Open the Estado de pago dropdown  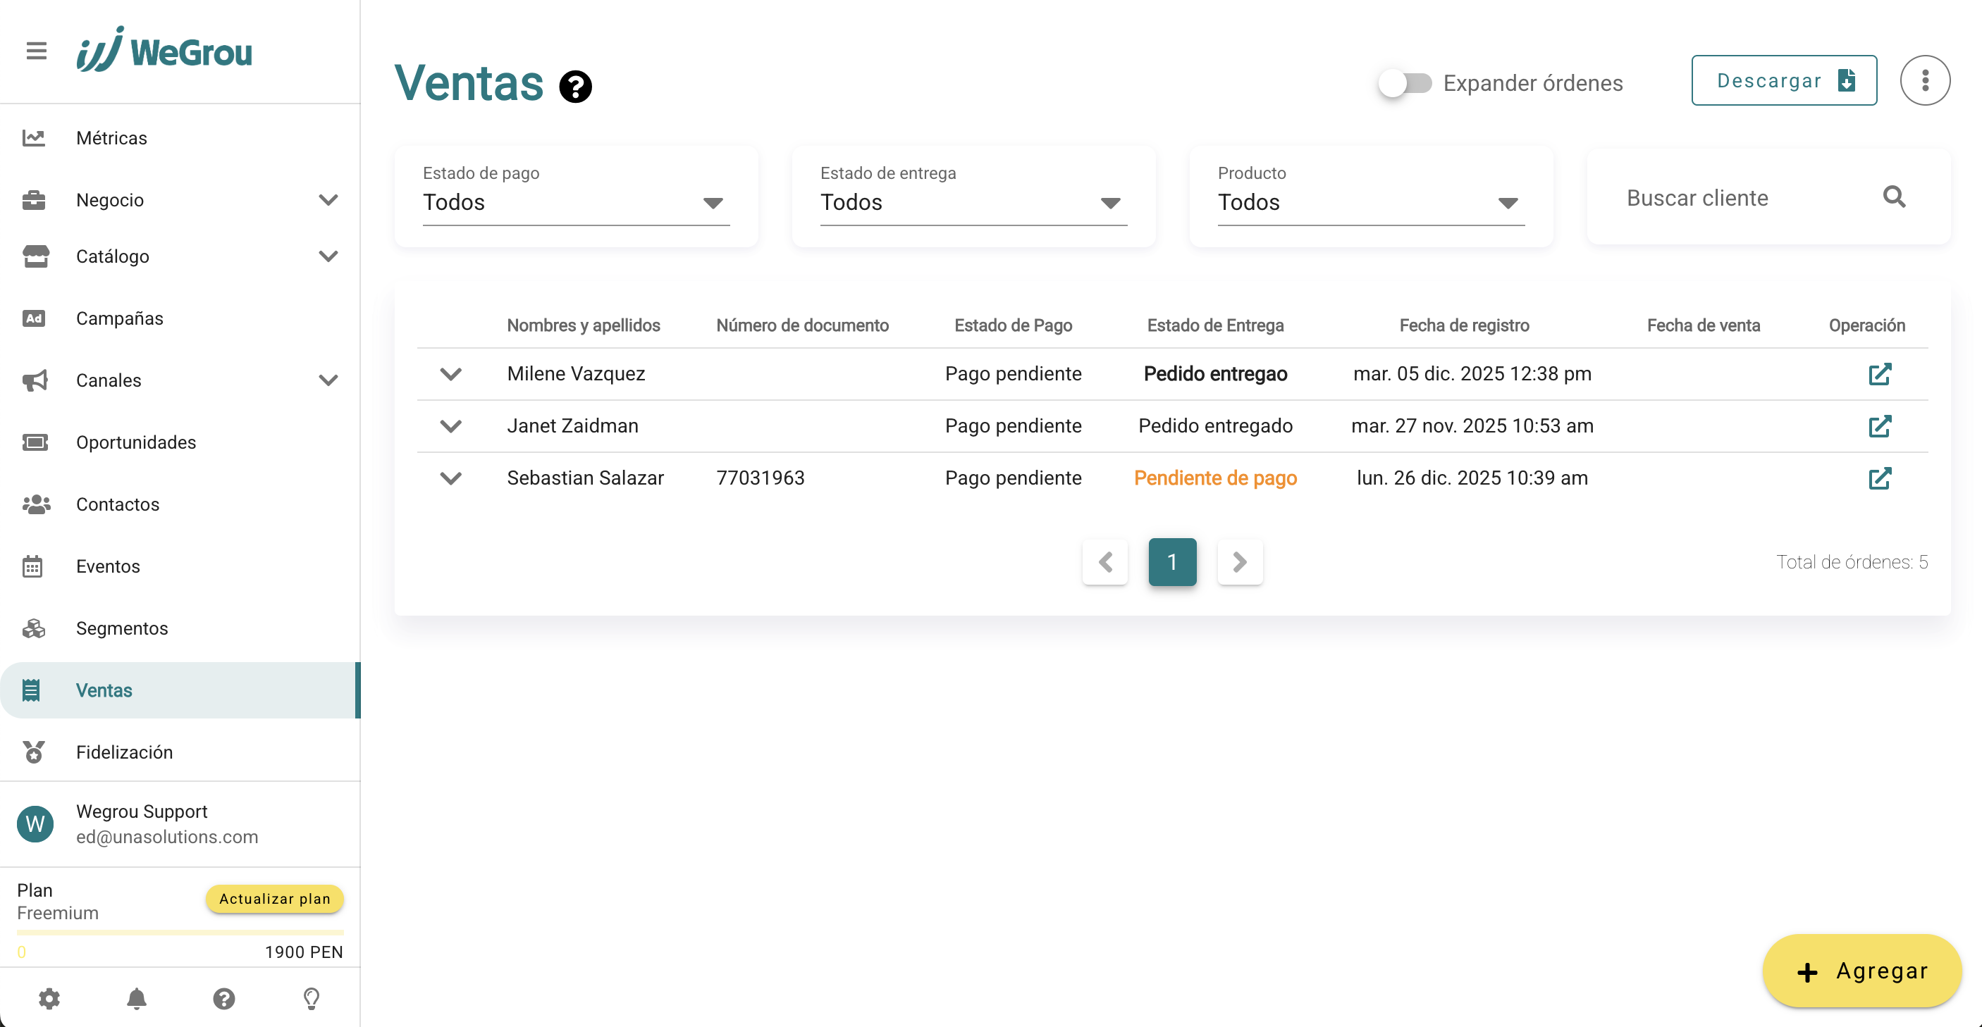click(x=576, y=202)
